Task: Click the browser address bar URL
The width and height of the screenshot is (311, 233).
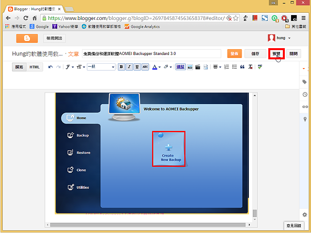Action: [x=136, y=18]
